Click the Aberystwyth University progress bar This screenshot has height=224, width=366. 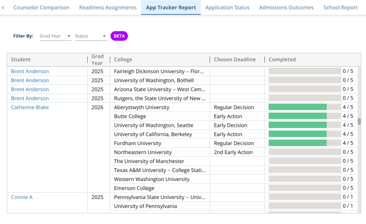[305, 107]
